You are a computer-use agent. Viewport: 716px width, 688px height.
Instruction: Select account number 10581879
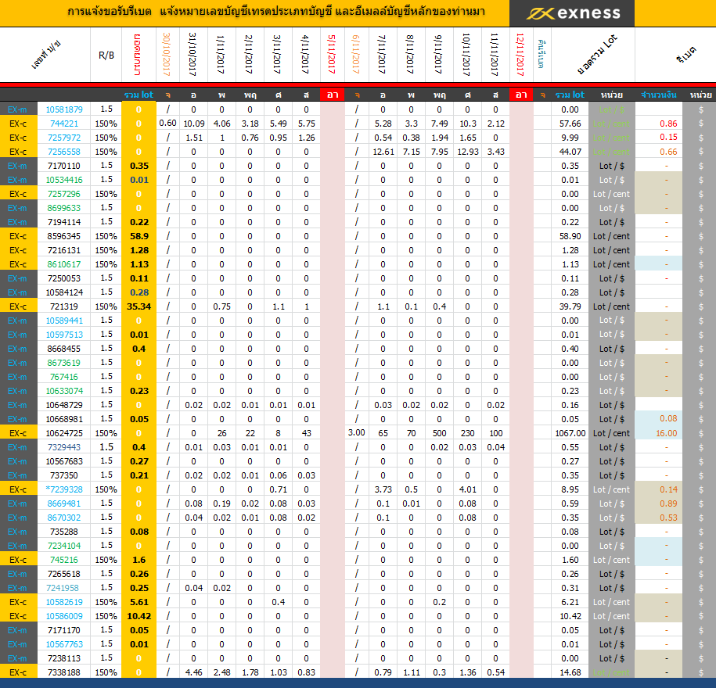pos(64,109)
